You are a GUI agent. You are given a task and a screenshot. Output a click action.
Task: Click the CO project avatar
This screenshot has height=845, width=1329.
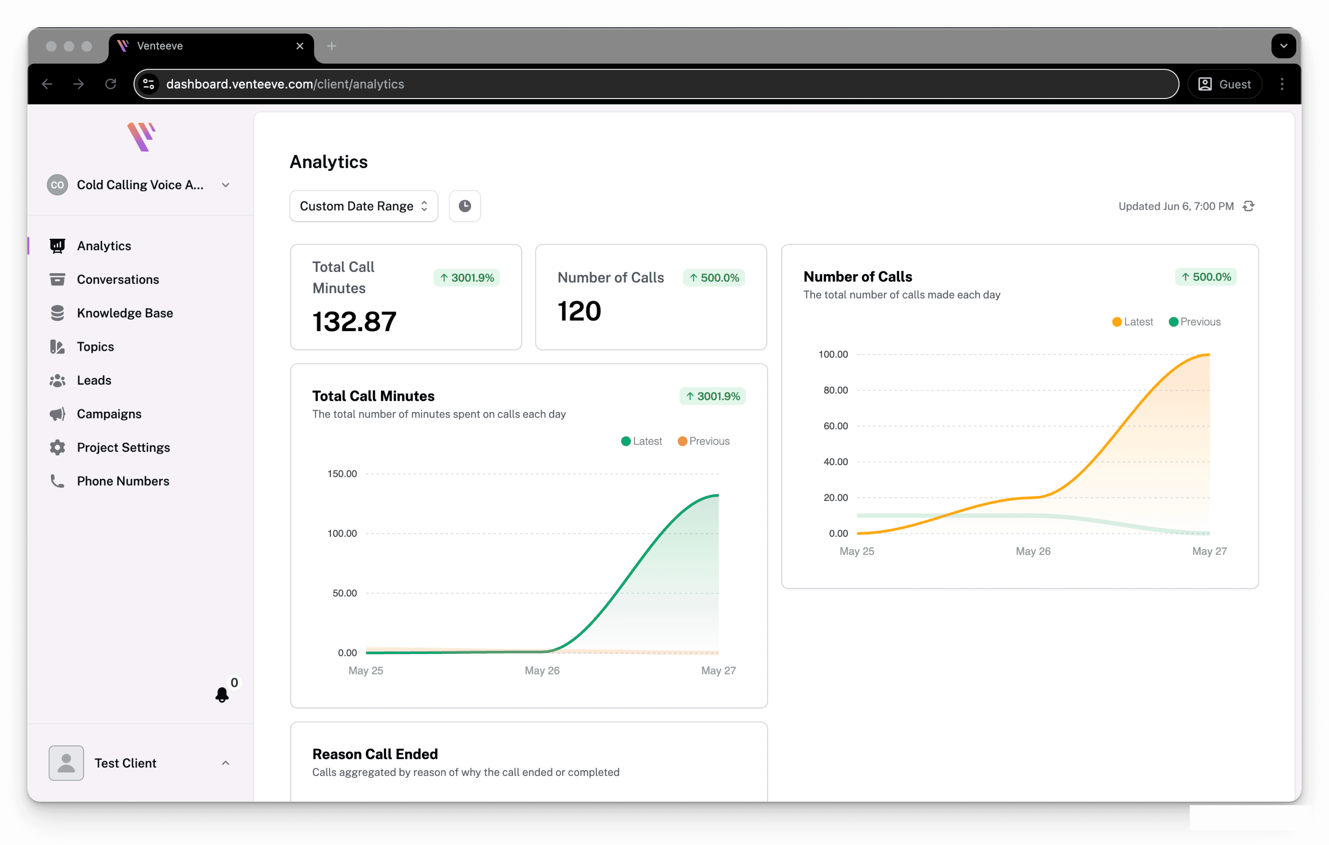57,185
